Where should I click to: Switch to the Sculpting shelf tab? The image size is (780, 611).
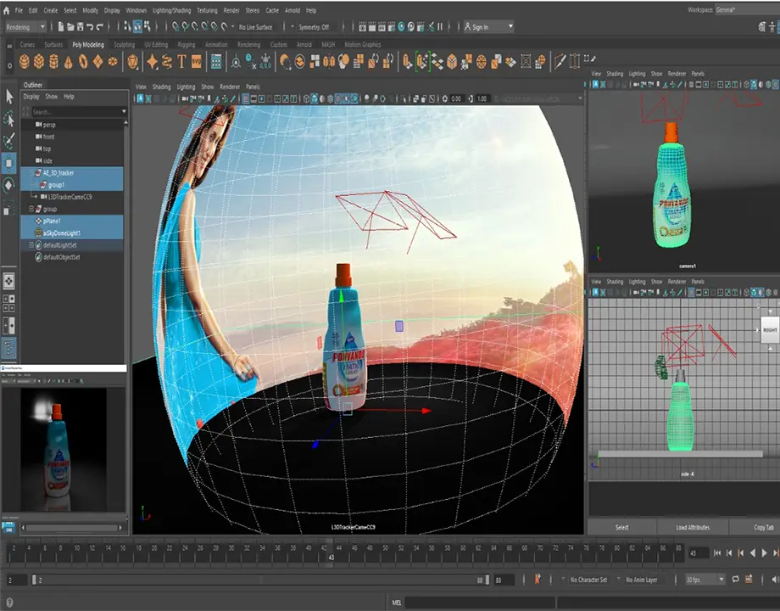click(124, 45)
